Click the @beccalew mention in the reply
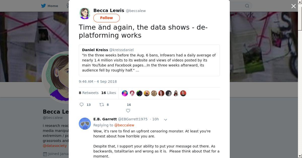This screenshot has width=302, height=158. tap(124, 125)
